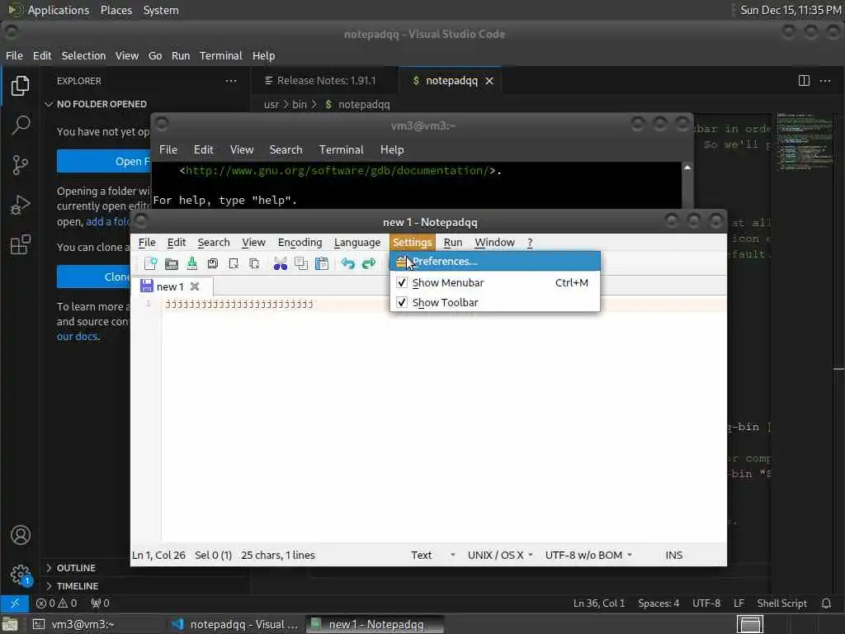The image size is (845, 634).
Task: Click the Close document icon in Notepadqq toolbar
Action: [x=234, y=263]
